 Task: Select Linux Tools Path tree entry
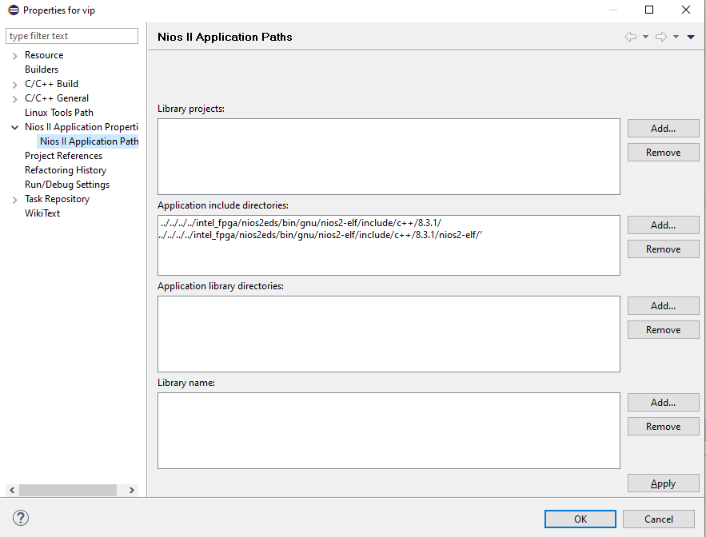click(59, 113)
